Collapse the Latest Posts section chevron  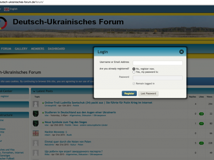[x=34, y=91]
